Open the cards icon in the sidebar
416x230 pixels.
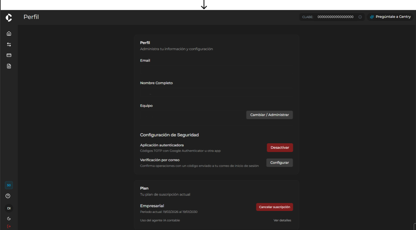point(9,55)
